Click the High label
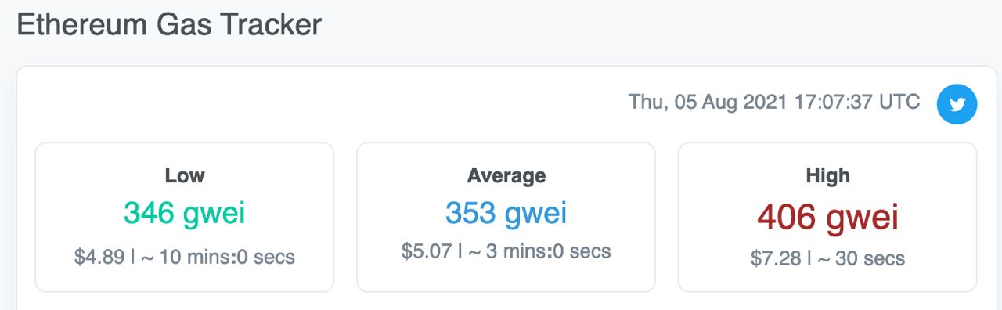 [827, 175]
